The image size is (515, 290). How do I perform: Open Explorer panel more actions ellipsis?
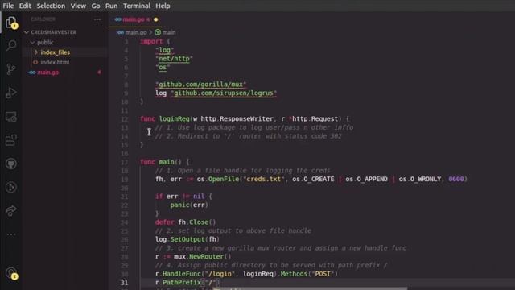click(97, 19)
